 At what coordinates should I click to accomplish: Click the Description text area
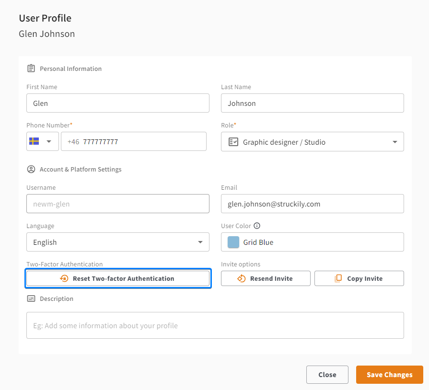[x=215, y=325]
